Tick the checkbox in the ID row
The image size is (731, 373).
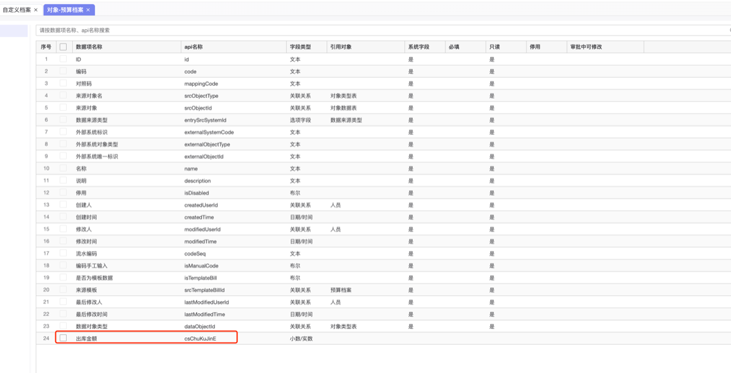(x=63, y=59)
